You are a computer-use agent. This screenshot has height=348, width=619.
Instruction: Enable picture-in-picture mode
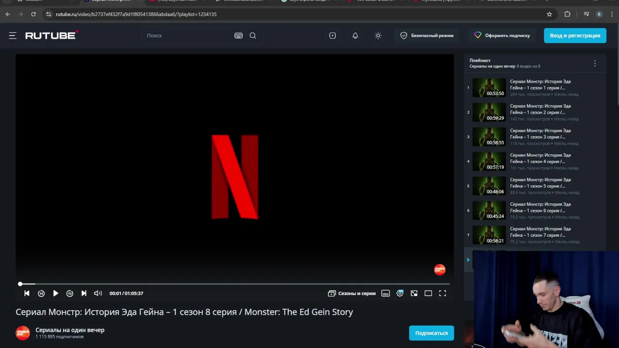(414, 293)
